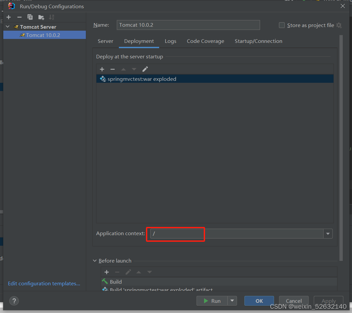Create a new configuration folder
Viewport: 352px width, 313px height.
click(x=41, y=17)
